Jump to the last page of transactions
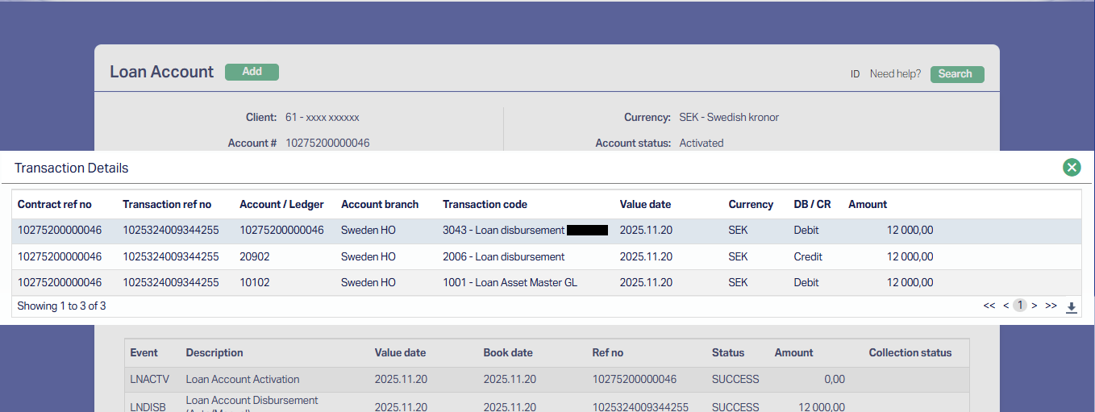 tap(1051, 306)
